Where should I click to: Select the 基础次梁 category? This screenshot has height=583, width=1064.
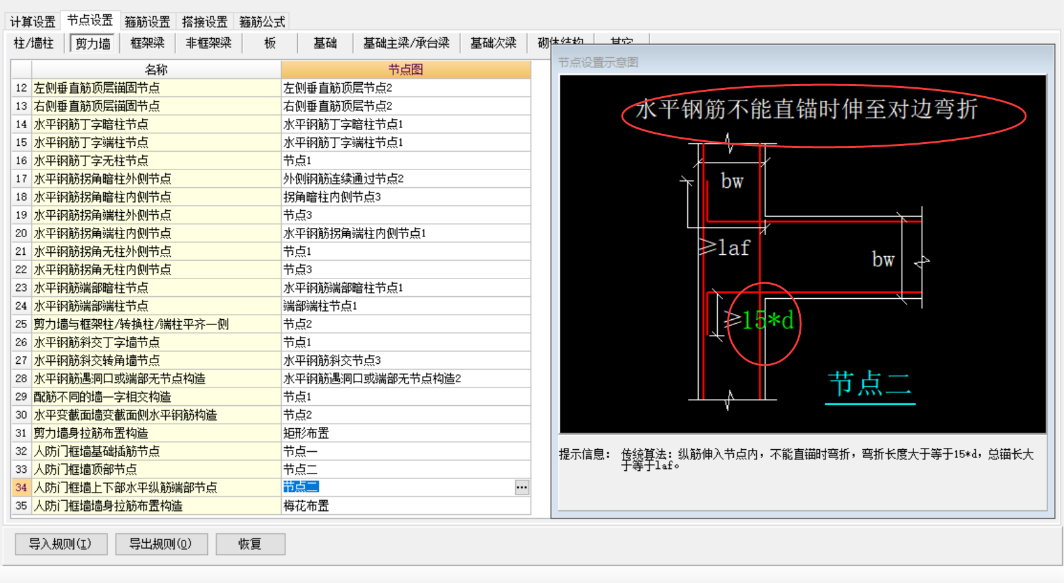click(493, 43)
